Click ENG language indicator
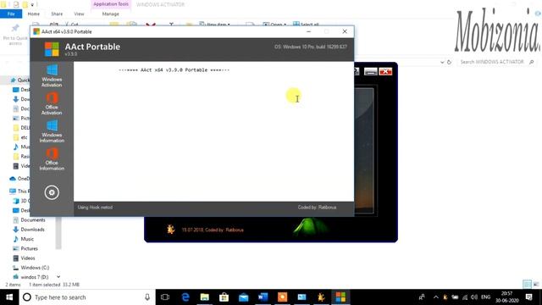 click(x=485, y=297)
